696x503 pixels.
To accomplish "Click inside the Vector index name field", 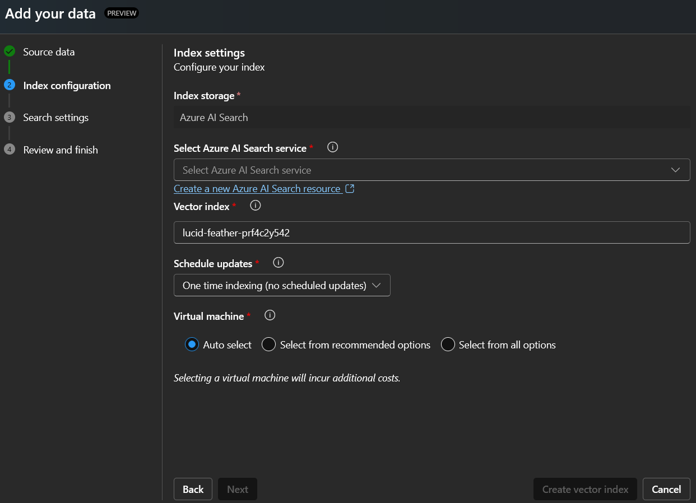I will tap(431, 232).
